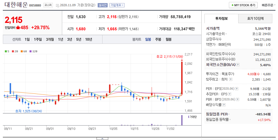Click the 최저 1,525 (08/24) chart label
Image resolution: width=278 pixels, height=140 pixels.
coord(29,111)
